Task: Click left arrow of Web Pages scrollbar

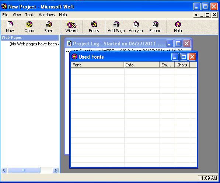Action: coord(4,170)
